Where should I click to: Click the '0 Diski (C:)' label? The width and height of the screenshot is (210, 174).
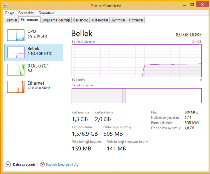(x=38, y=66)
